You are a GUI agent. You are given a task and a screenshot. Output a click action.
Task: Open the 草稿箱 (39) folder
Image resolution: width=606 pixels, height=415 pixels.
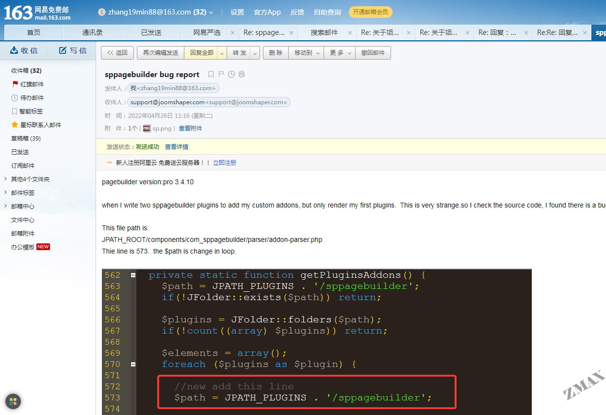click(26, 139)
